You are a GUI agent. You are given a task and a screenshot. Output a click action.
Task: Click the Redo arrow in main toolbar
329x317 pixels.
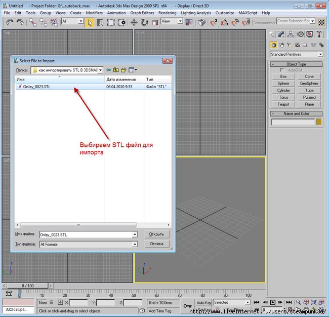click(20, 22)
